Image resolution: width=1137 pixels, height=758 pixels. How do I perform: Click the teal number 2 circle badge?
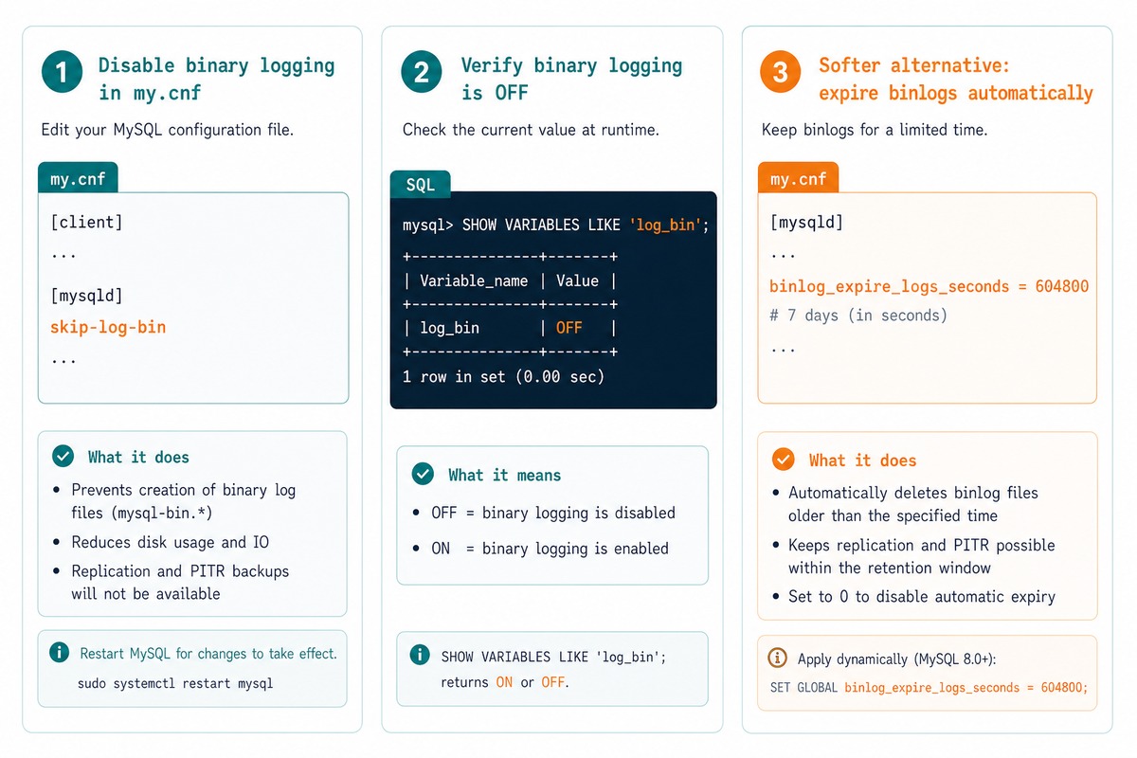click(x=422, y=72)
